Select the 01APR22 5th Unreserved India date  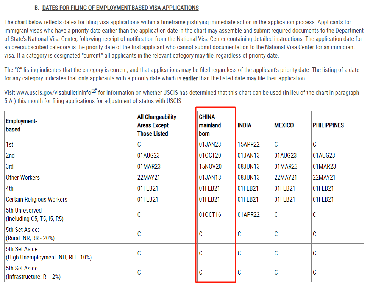tap(248, 214)
